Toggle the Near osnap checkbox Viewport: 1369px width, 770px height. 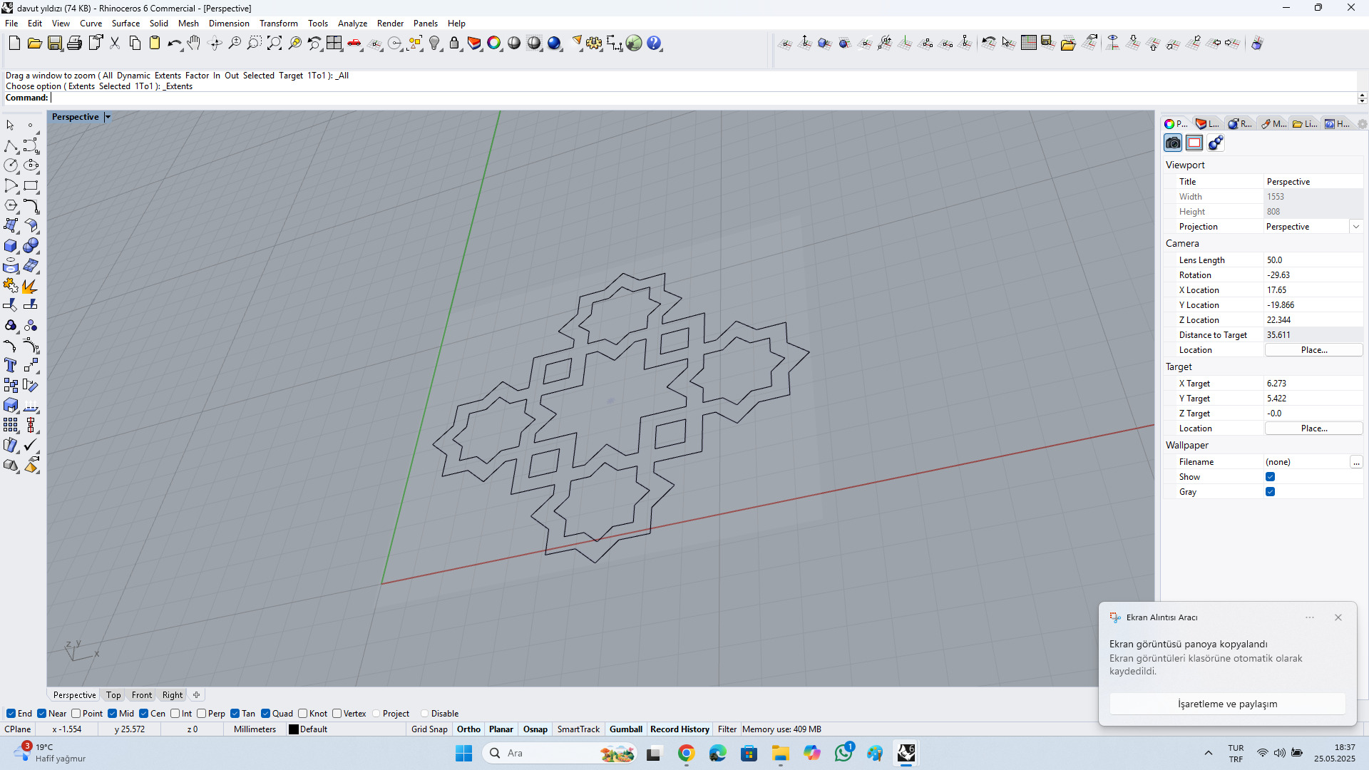click(42, 714)
